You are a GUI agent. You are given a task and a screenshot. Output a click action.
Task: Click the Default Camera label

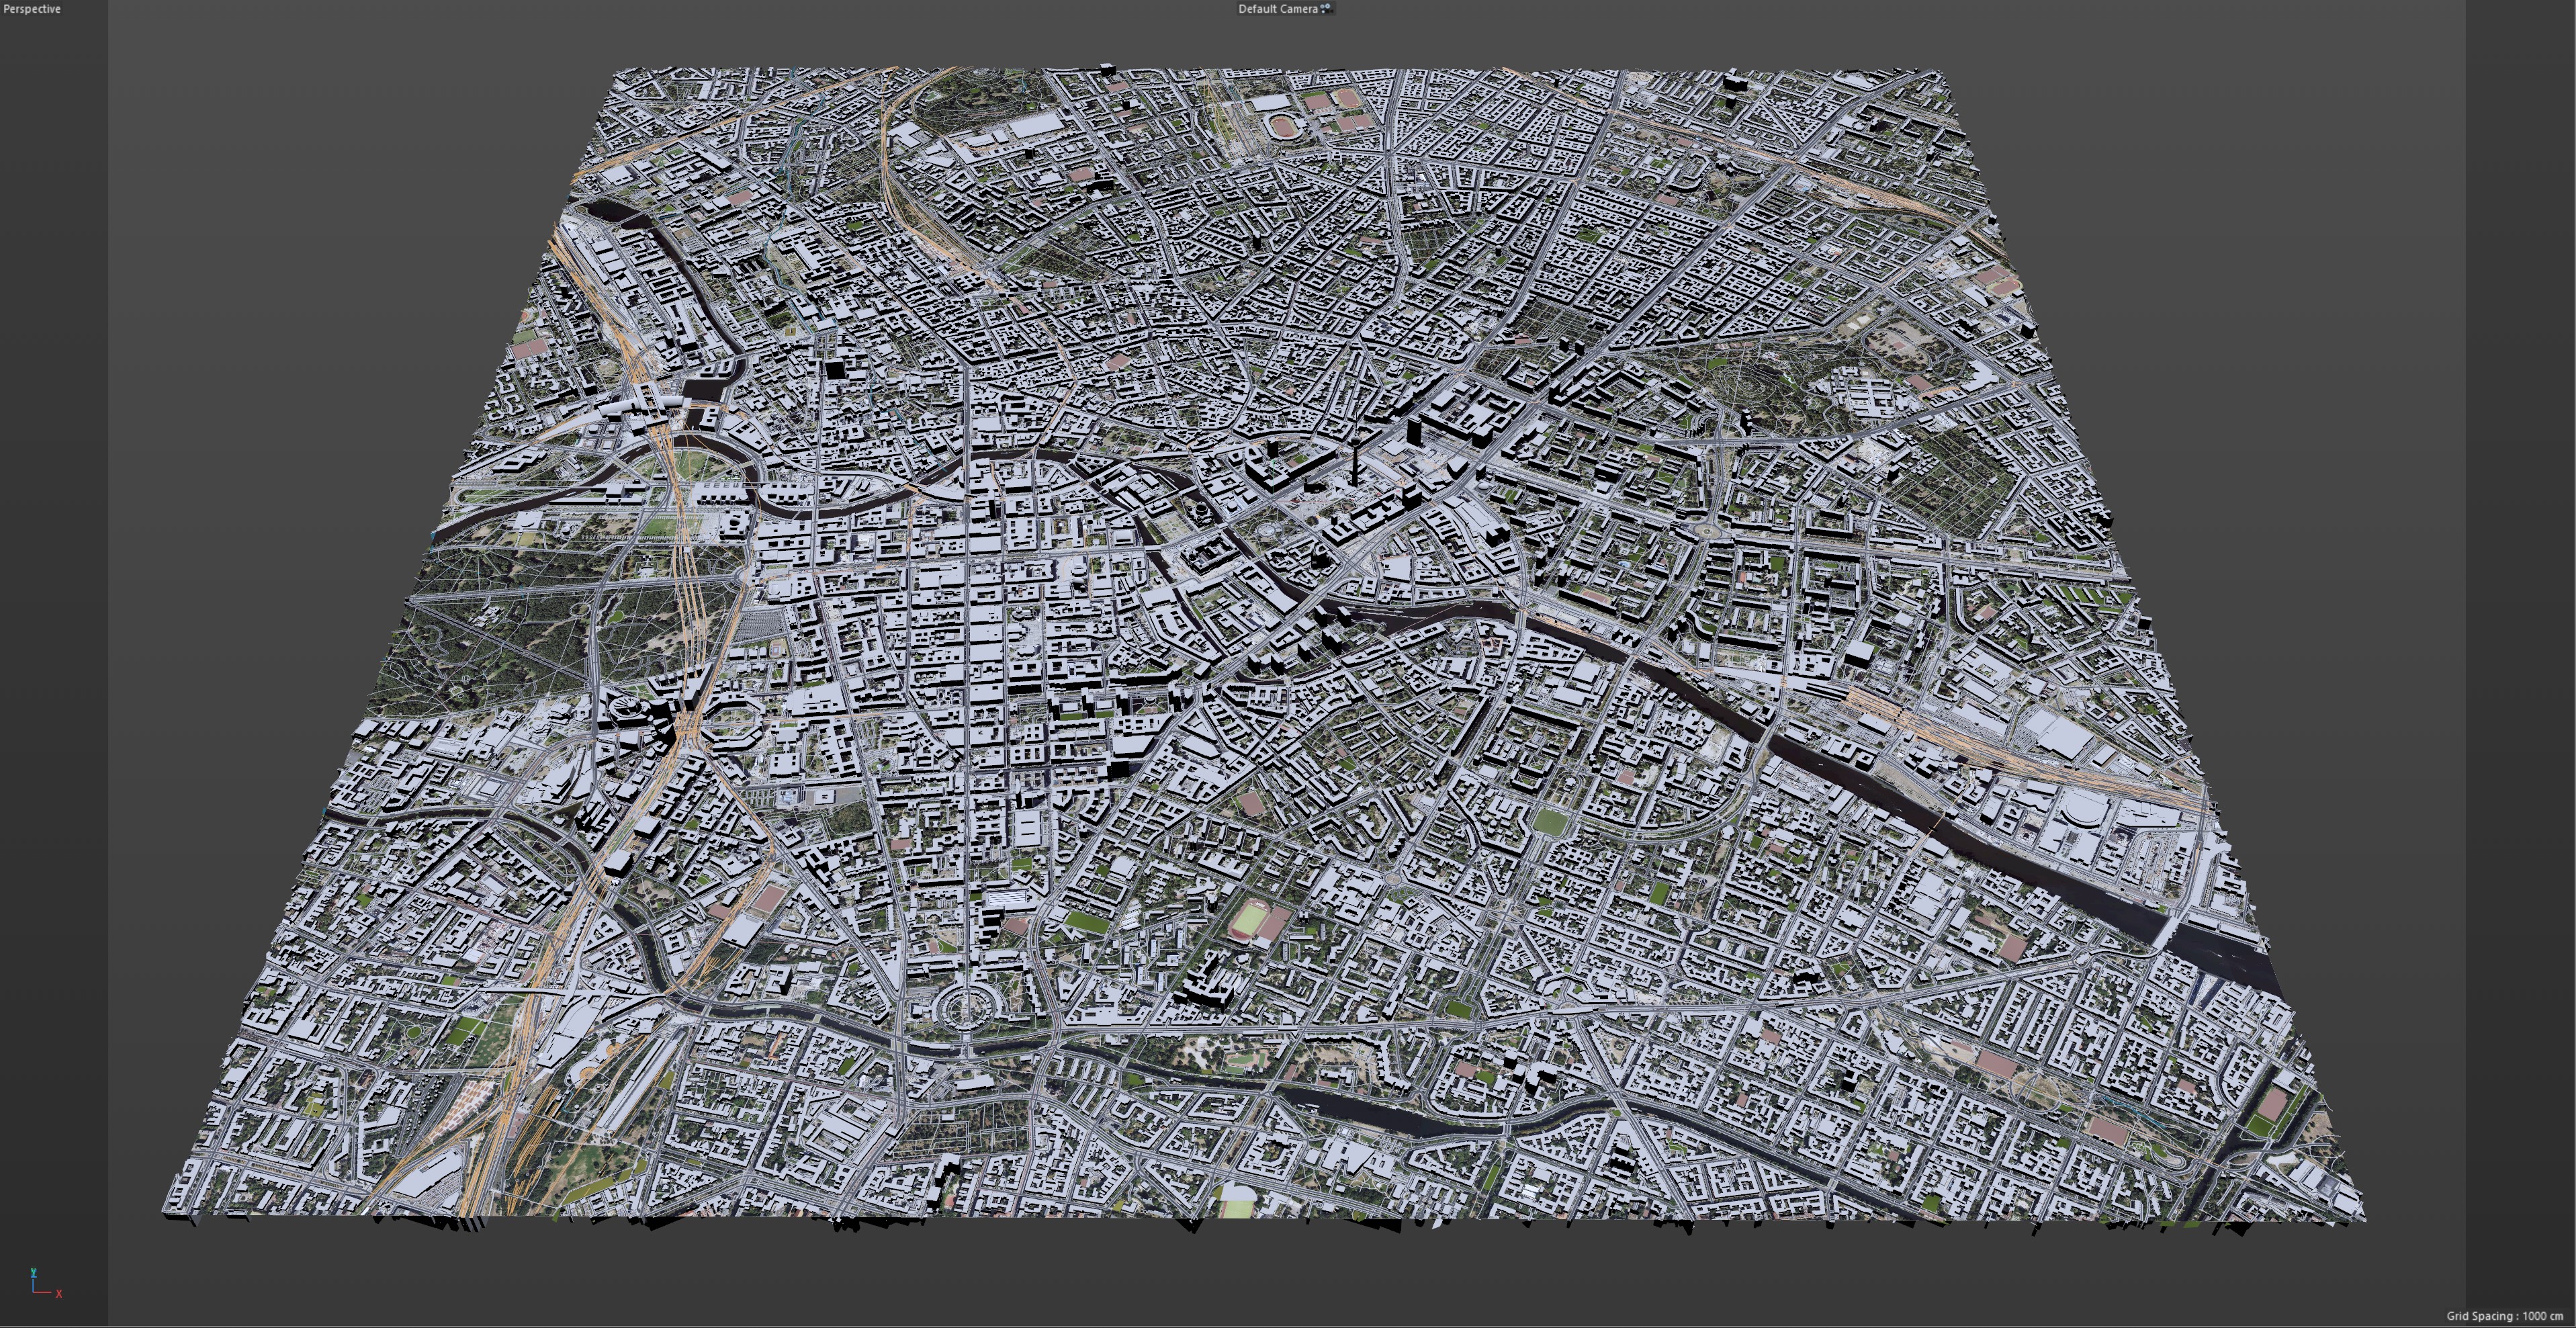pyautogui.click(x=1277, y=9)
